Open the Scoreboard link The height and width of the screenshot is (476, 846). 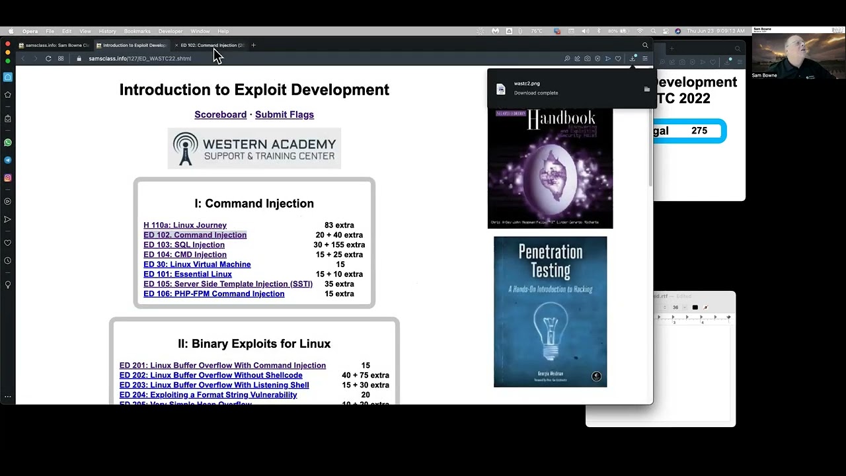(220, 114)
